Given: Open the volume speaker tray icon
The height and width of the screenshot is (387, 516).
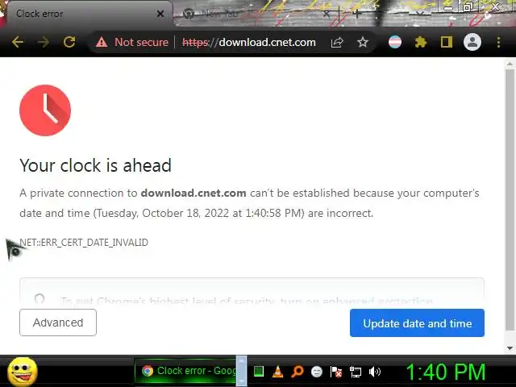Looking at the screenshot, I should point(375,372).
